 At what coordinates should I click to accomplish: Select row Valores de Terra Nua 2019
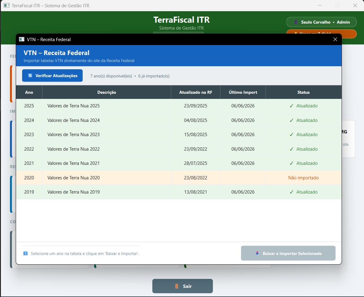(179, 192)
